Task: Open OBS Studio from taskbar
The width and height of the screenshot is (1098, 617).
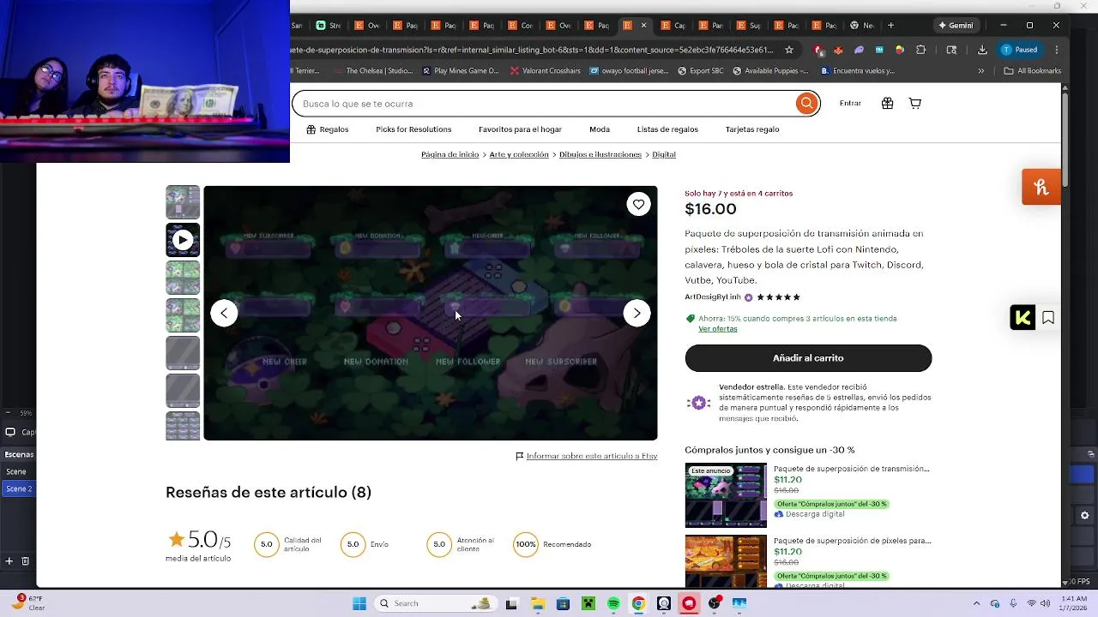Action: coord(715,603)
